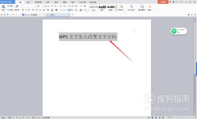The image size is (197, 119).
Task: Click the character shading icon
Action: (x=56, y=10)
